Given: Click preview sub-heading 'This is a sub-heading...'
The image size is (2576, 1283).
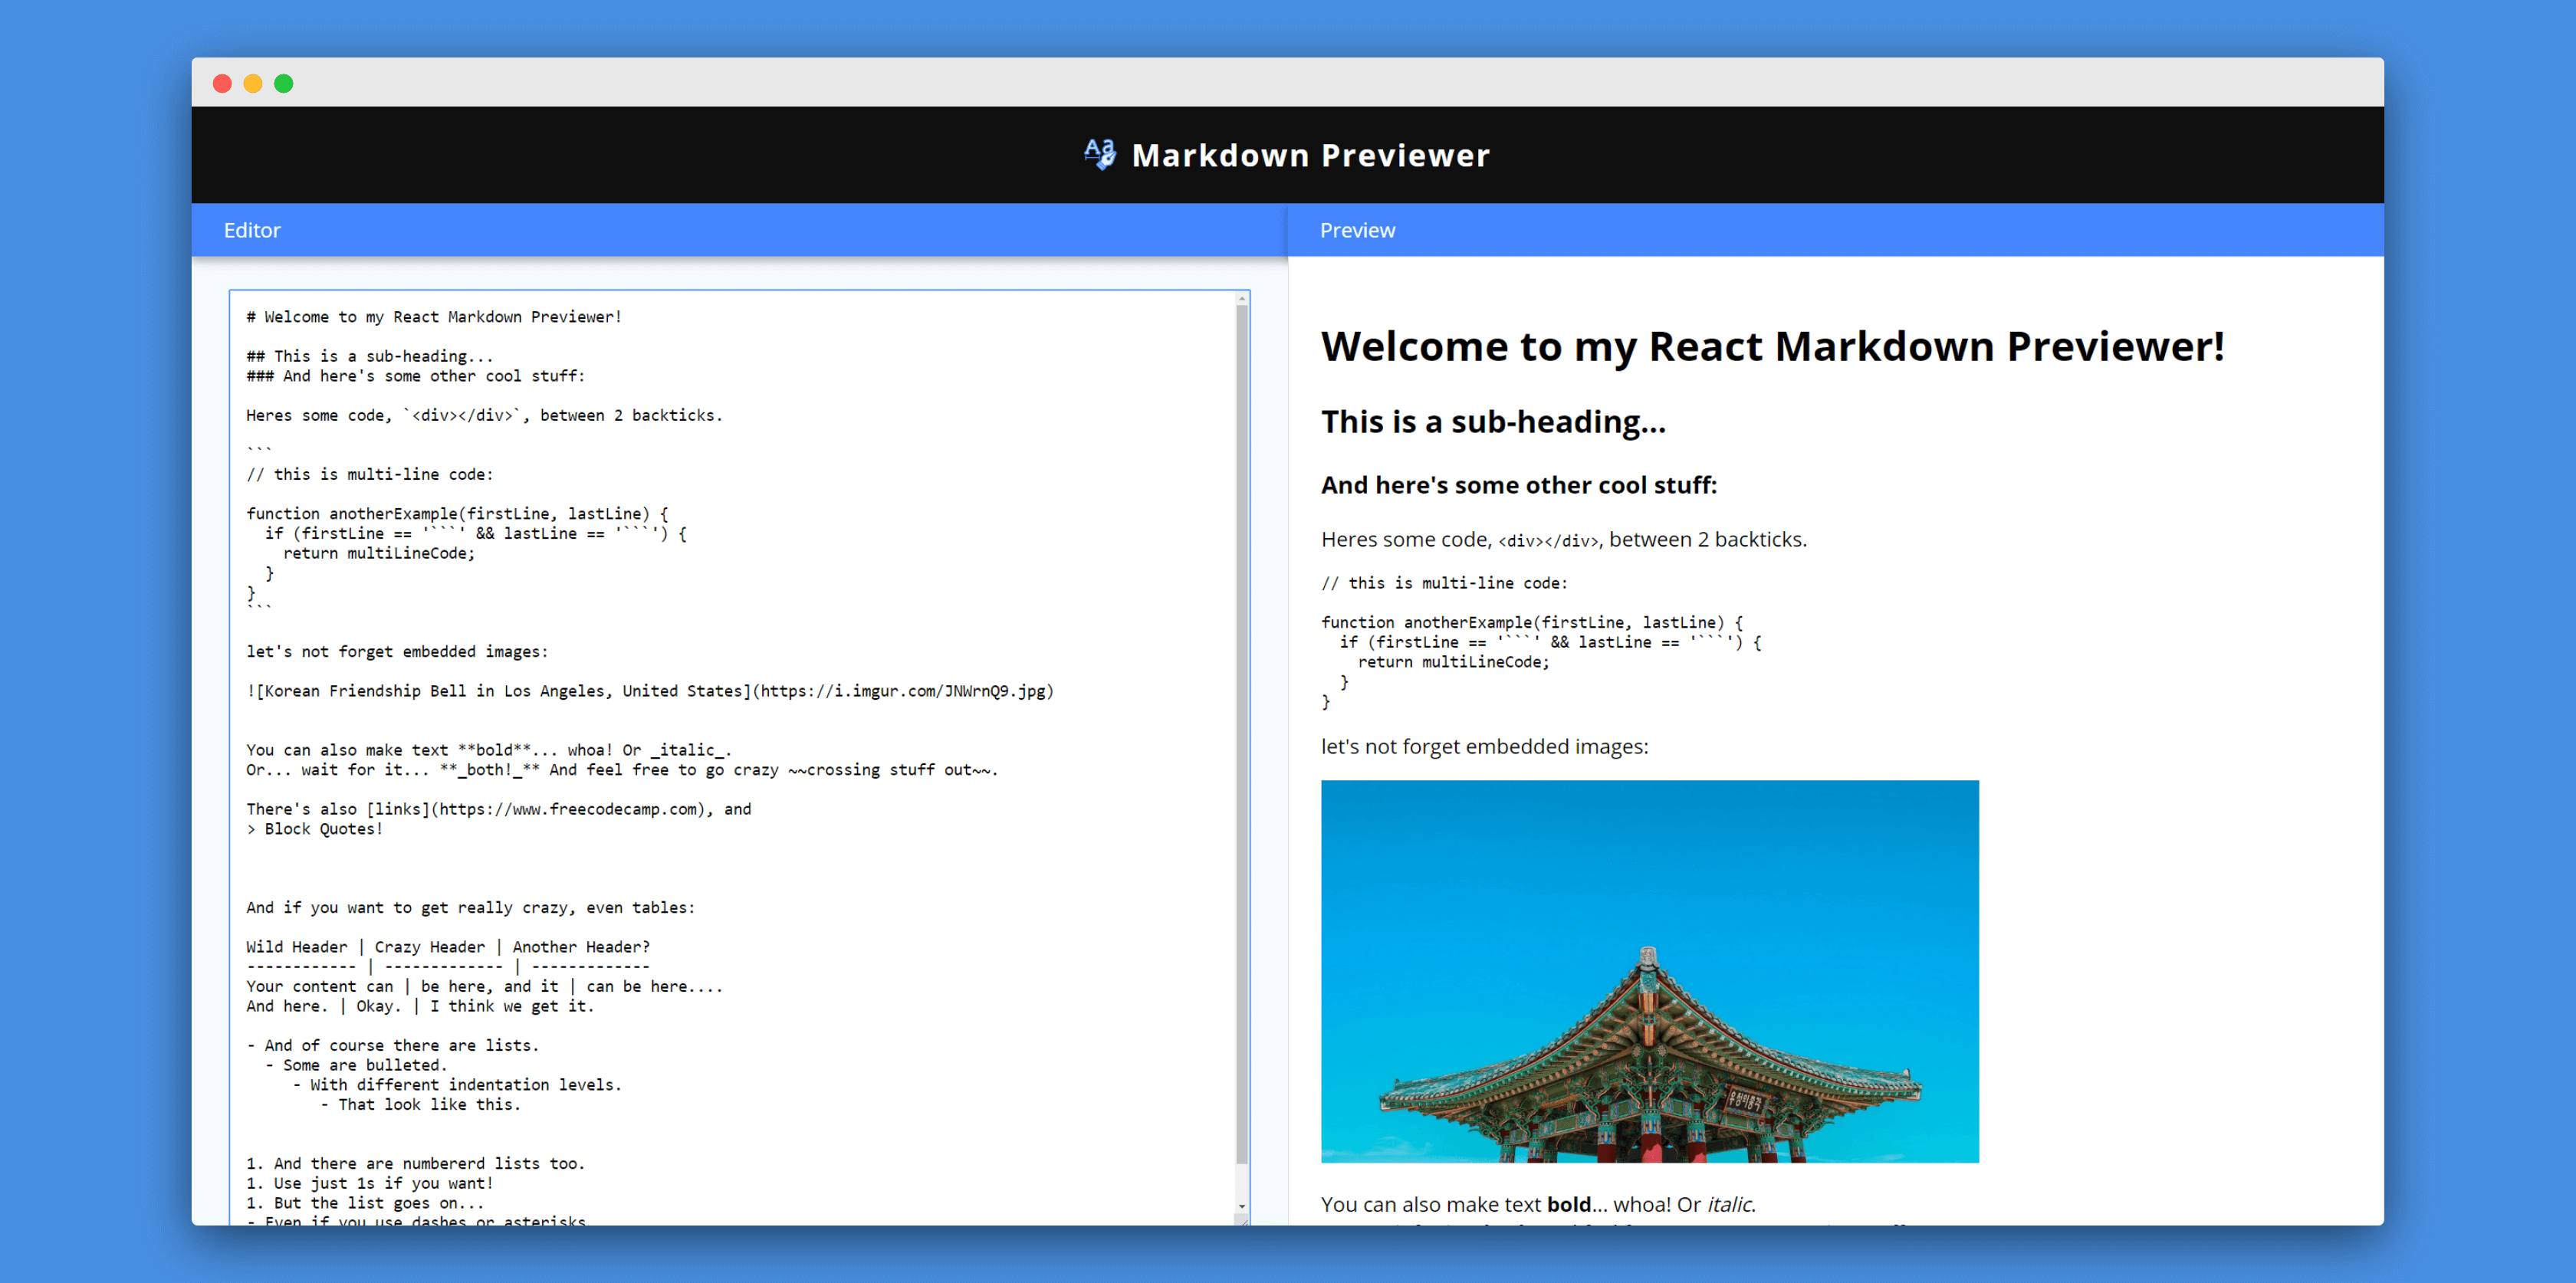Looking at the screenshot, I should 1493,422.
